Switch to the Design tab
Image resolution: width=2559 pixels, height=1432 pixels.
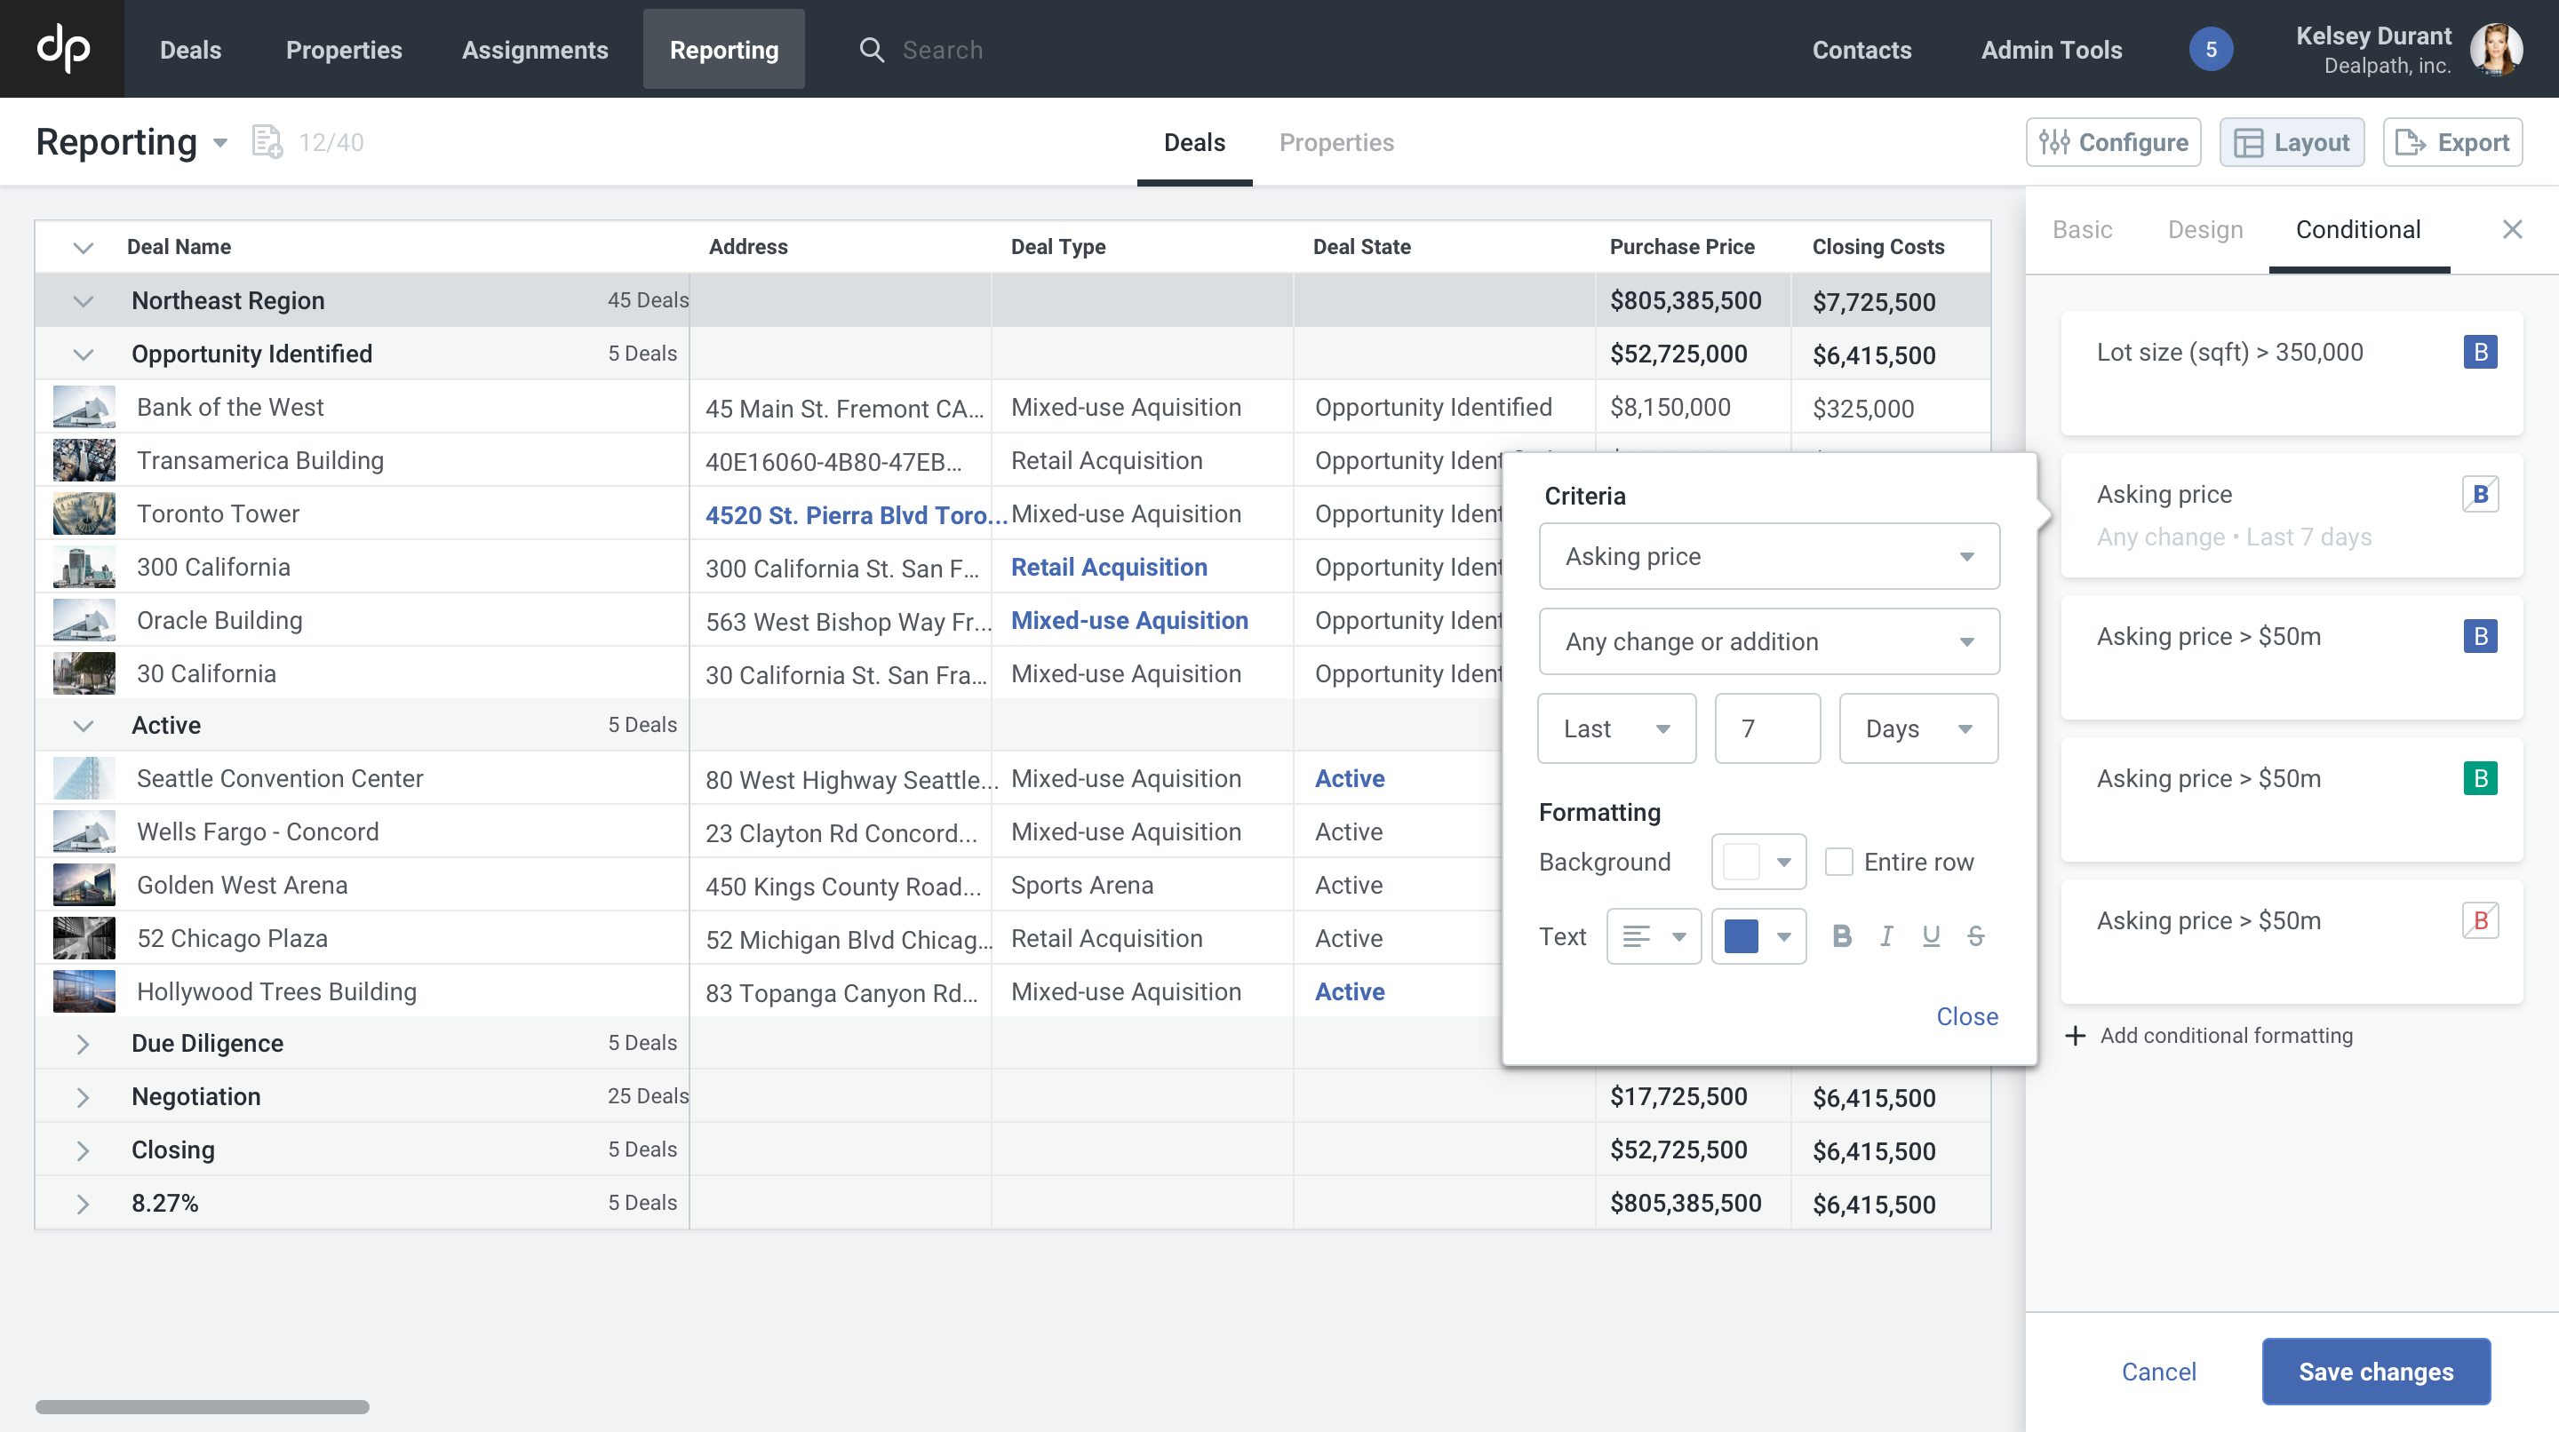pyautogui.click(x=2204, y=229)
